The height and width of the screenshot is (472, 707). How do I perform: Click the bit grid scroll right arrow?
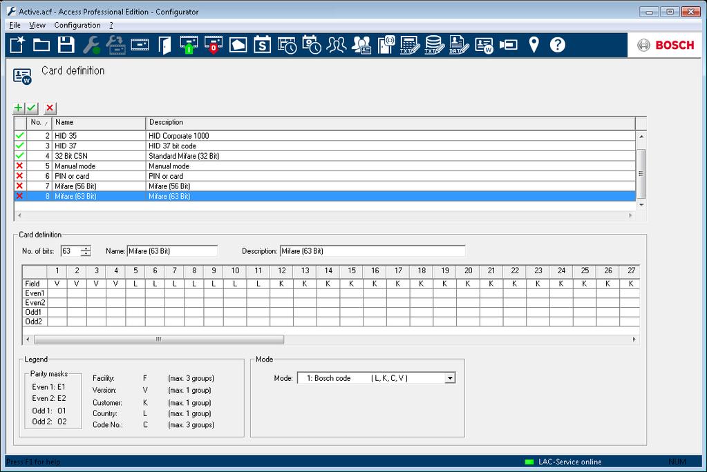[x=634, y=339]
